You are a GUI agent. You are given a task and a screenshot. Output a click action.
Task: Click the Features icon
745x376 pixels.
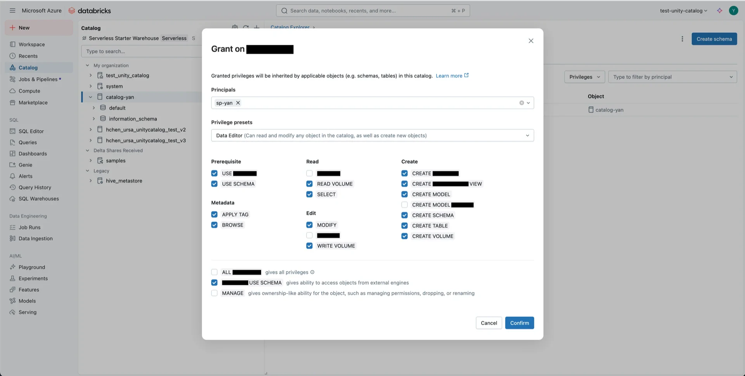(12, 290)
